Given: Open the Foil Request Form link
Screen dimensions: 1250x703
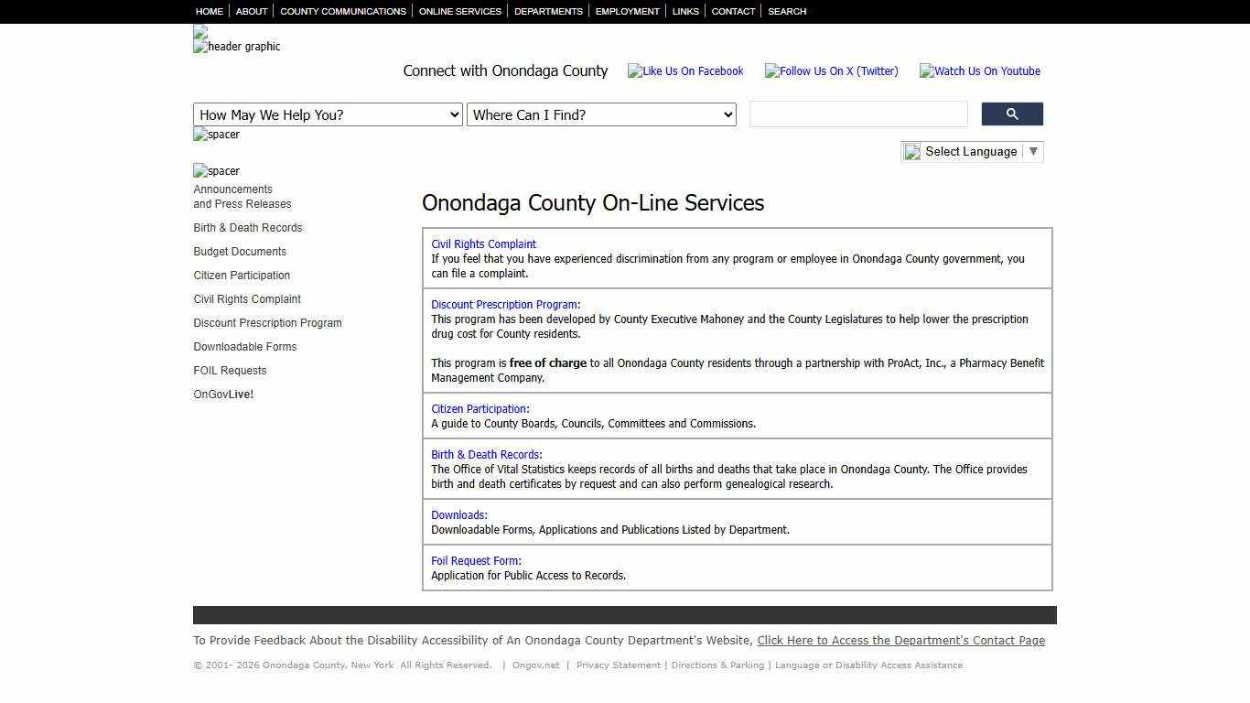Looking at the screenshot, I should 474,561.
